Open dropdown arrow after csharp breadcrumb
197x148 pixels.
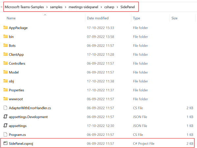pos(117,7)
